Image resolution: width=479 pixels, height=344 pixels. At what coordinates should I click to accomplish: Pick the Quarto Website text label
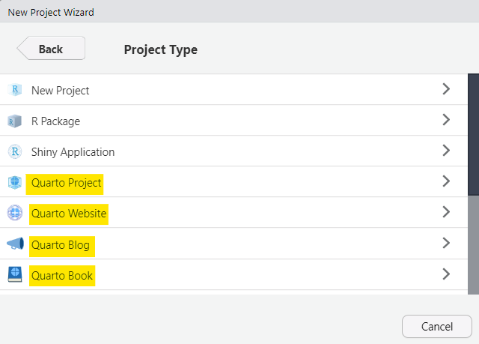[69, 214]
